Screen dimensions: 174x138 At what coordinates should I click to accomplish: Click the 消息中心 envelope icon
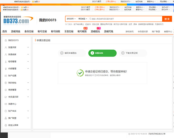tap(6, 104)
